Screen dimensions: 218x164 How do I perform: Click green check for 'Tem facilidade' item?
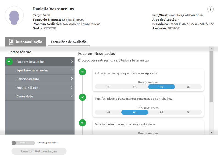tap(82, 97)
